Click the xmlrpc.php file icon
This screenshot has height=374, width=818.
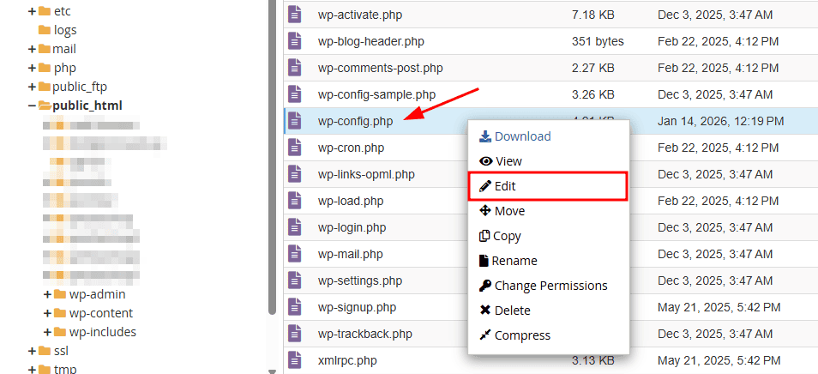coord(295,360)
